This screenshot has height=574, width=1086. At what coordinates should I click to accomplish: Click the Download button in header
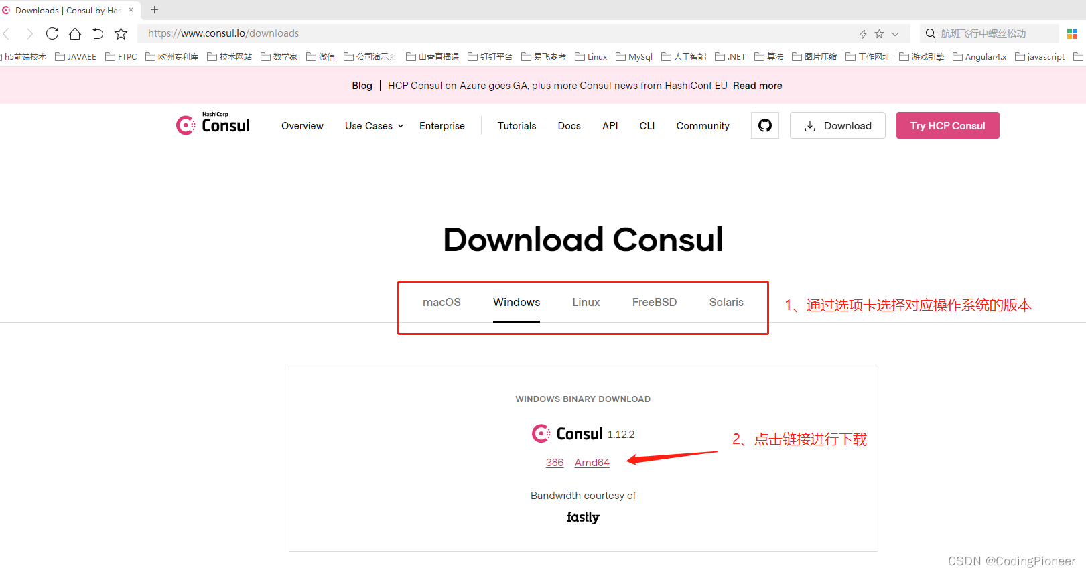point(837,125)
